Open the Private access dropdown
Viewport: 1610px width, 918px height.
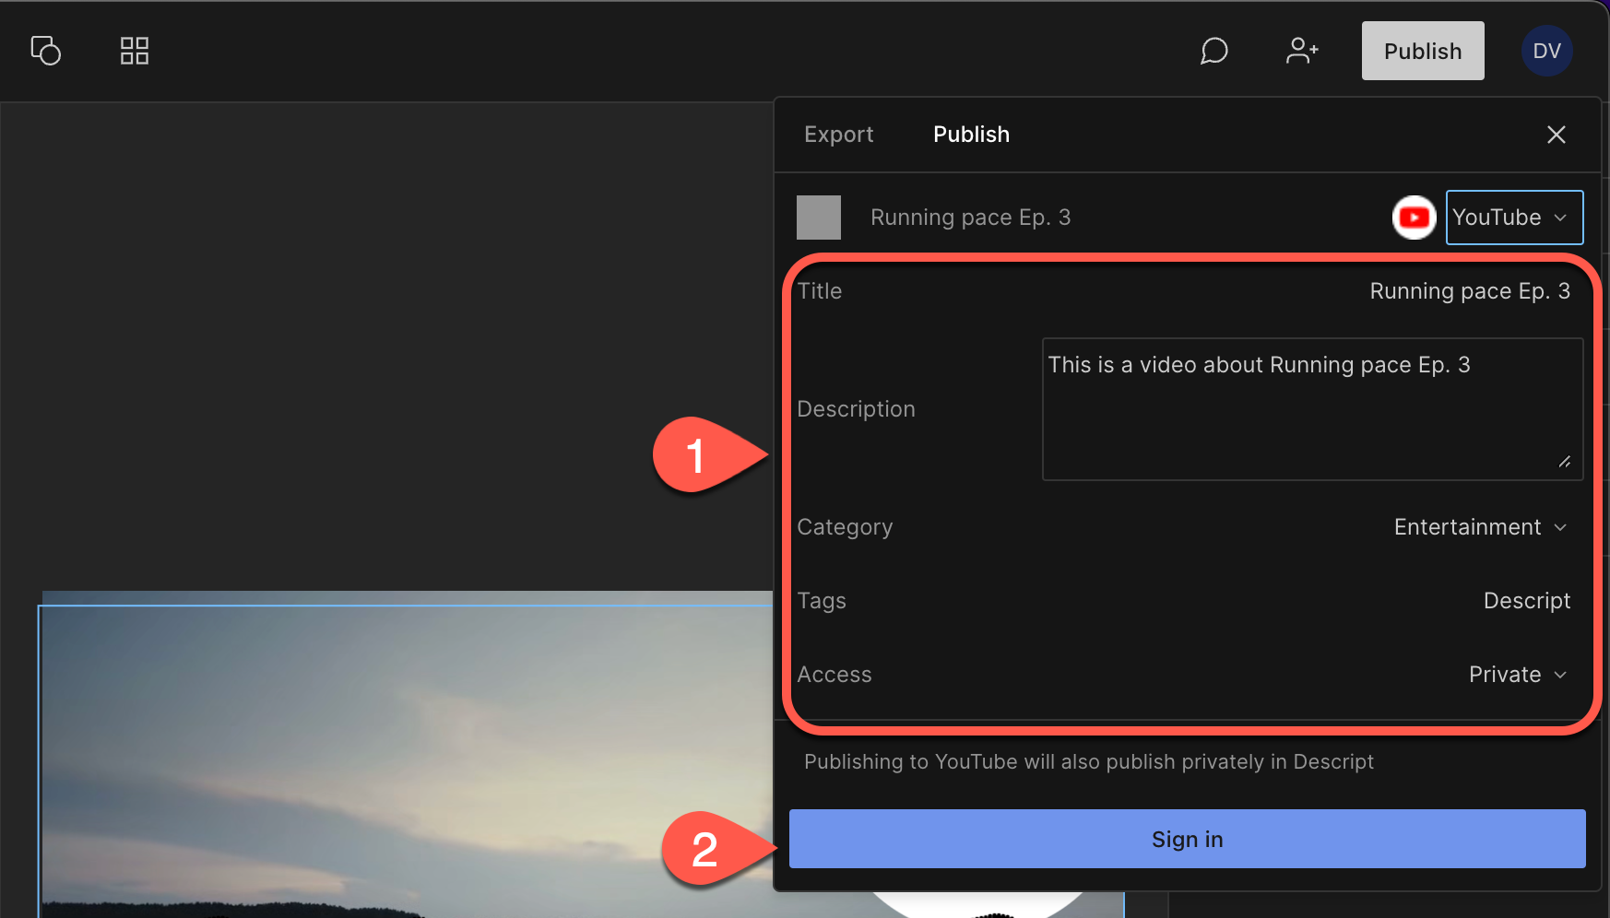point(1518,675)
